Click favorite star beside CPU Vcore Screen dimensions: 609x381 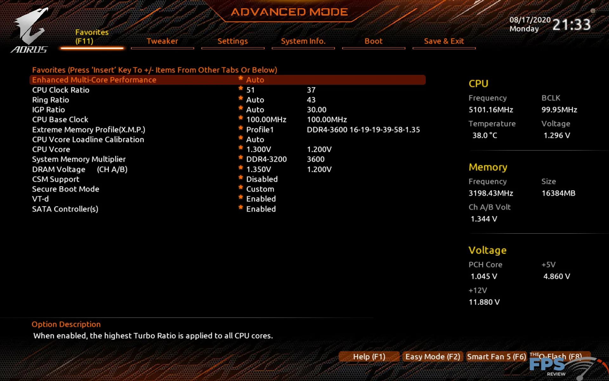coord(241,148)
